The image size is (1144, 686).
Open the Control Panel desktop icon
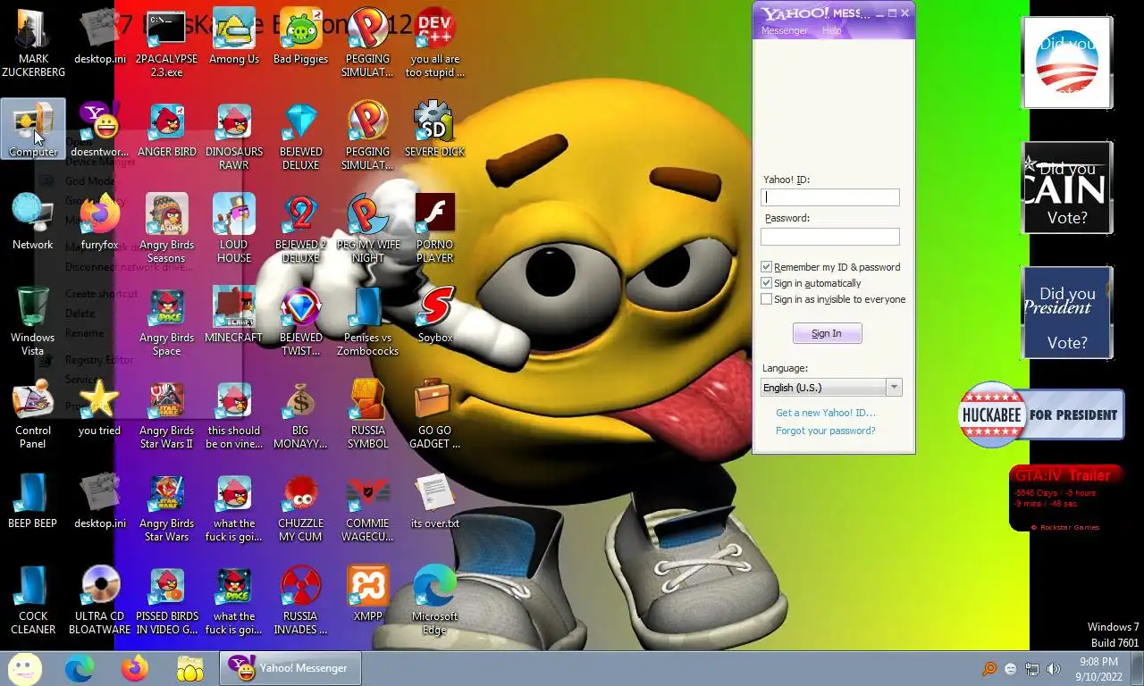tap(33, 414)
